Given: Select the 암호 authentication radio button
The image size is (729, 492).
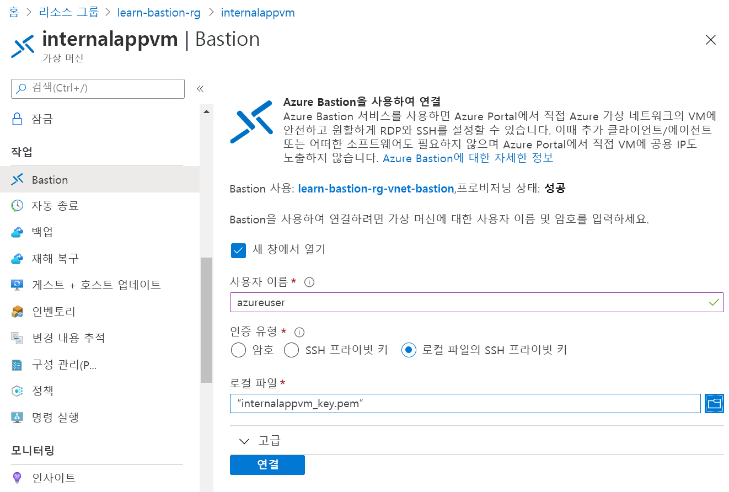Looking at the screenshot, I should (238, 350).
